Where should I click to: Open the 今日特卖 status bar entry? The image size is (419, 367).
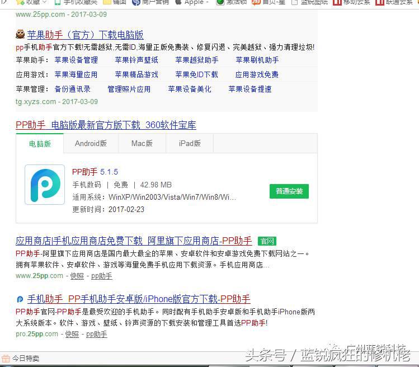[20, 358]
